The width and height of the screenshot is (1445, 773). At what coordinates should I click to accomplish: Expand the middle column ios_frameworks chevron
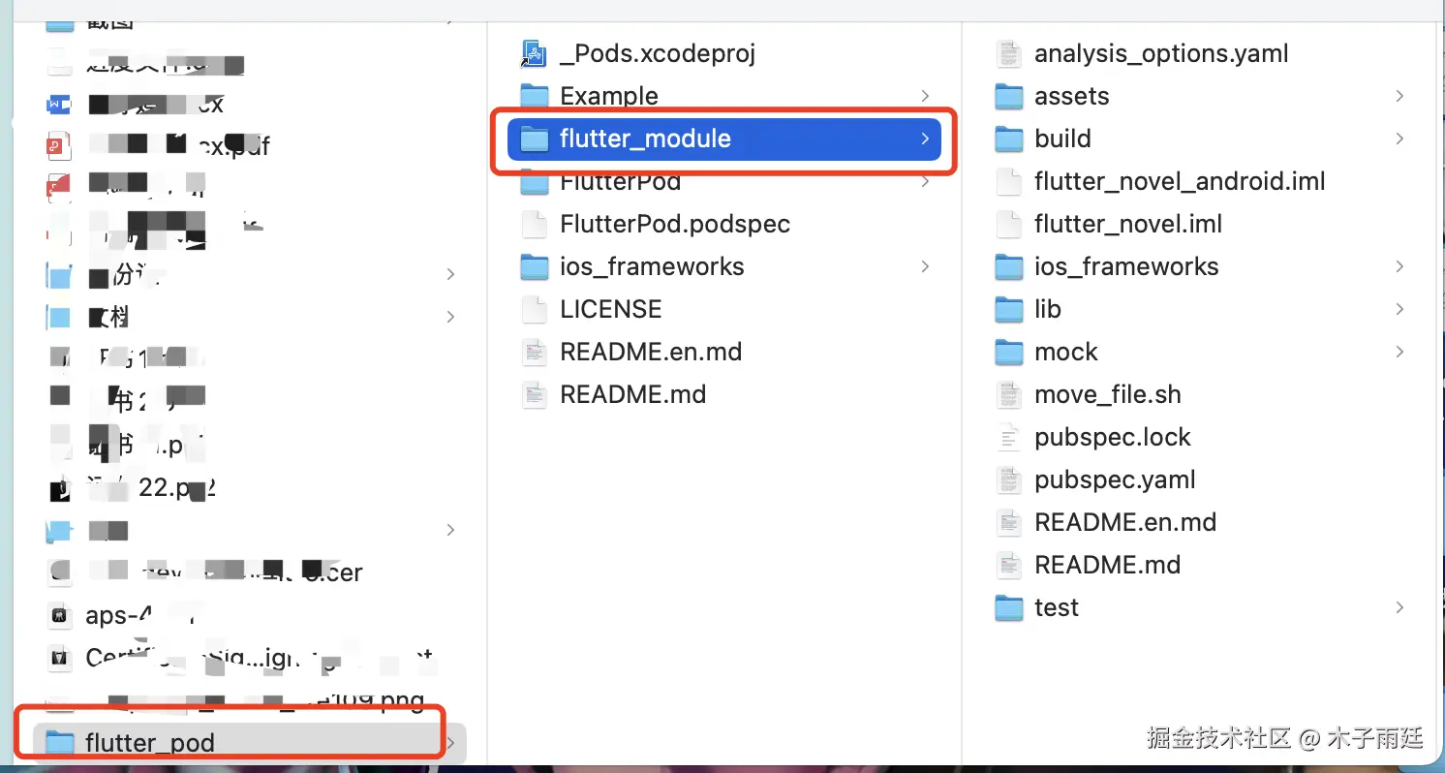point(925,266)
